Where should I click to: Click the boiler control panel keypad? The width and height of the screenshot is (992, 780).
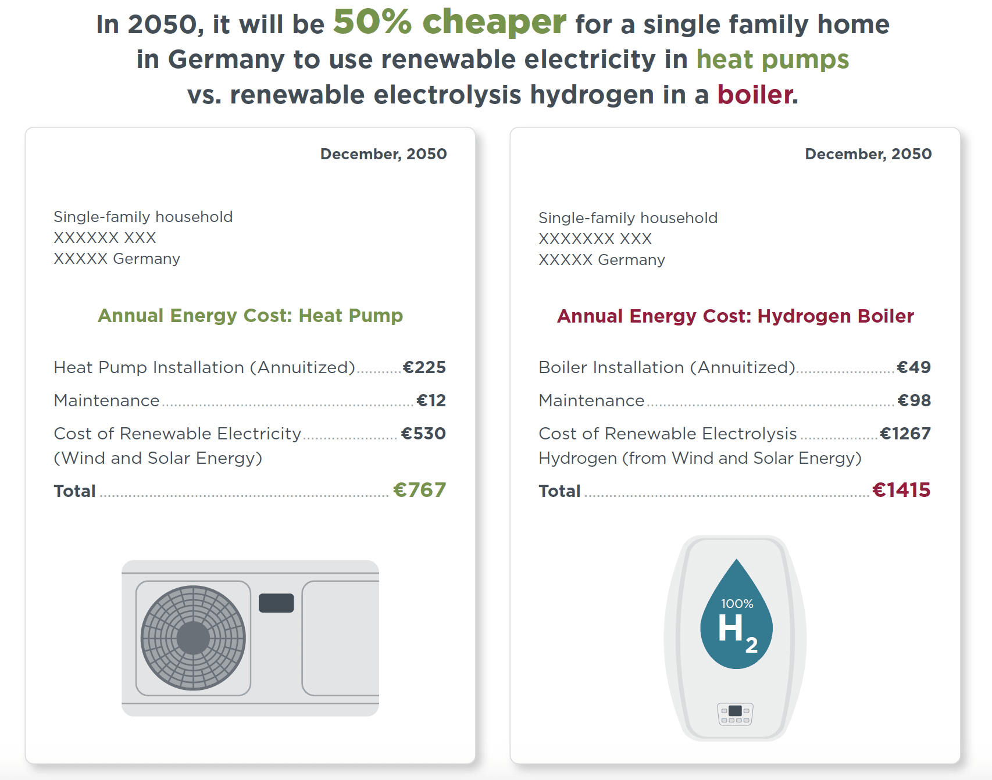(x=735, y=714)
